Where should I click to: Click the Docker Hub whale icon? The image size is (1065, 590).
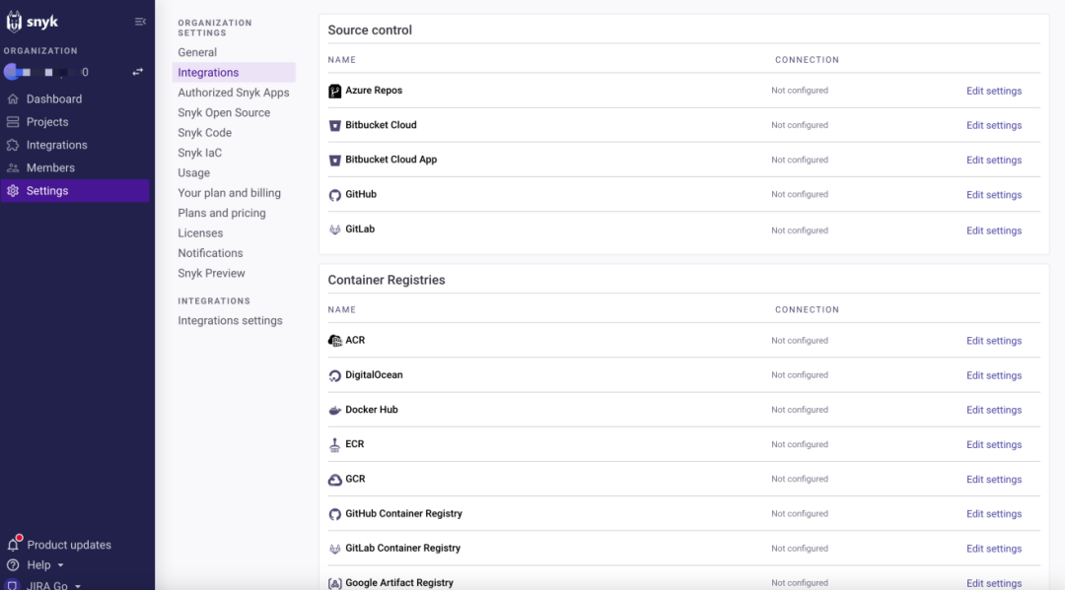335,411
